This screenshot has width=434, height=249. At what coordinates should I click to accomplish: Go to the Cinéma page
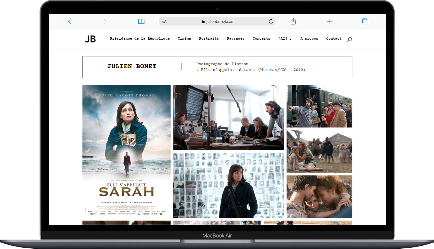tap(184, 39)
